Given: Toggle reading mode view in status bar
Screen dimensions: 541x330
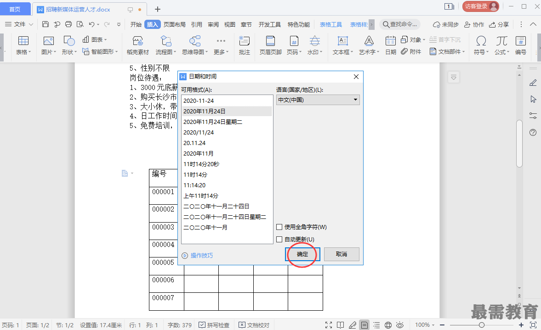Looking at the screenshot, I should [340, 325].
